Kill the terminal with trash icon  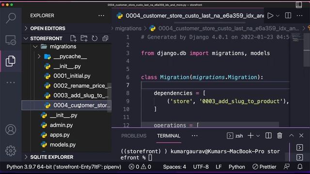[x=279, y=136]
